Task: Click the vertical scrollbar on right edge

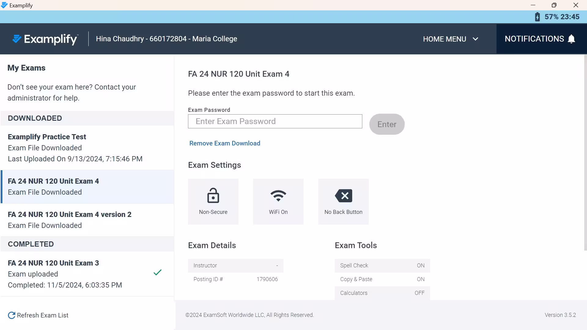Action: tap(585, 153)
